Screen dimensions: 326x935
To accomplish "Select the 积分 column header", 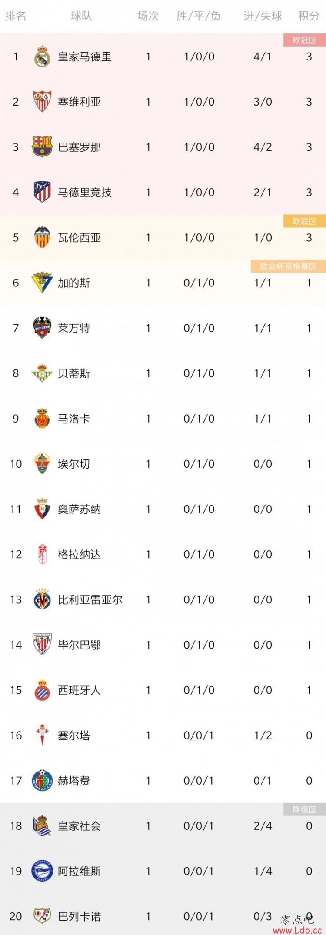I will click(x=309, y=17).
